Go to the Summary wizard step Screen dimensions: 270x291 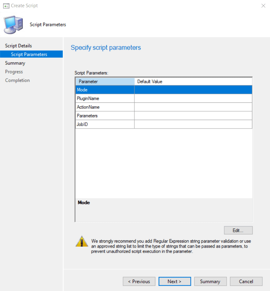tap(15, 63)
